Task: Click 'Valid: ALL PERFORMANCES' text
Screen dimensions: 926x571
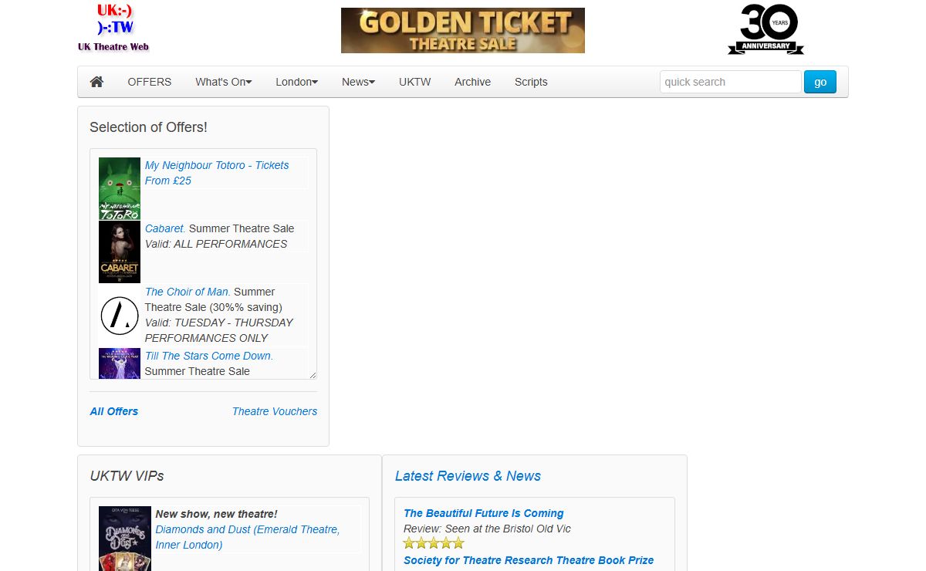Action: [x=216, y=244]
